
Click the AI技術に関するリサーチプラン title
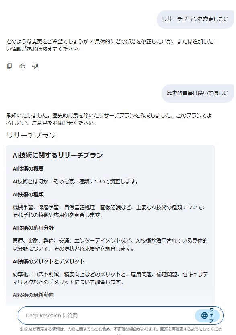pyautogui.click(x=57, y=155)
